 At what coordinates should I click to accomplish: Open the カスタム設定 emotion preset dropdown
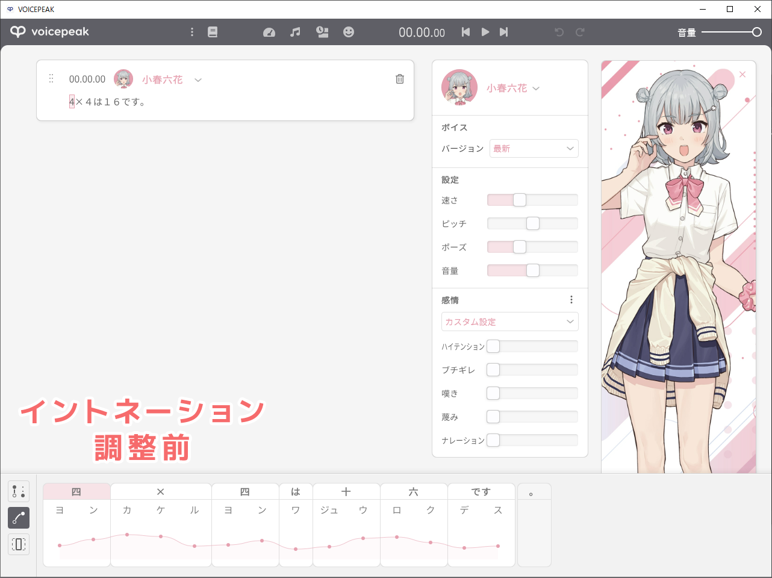(x=509, y=322)
